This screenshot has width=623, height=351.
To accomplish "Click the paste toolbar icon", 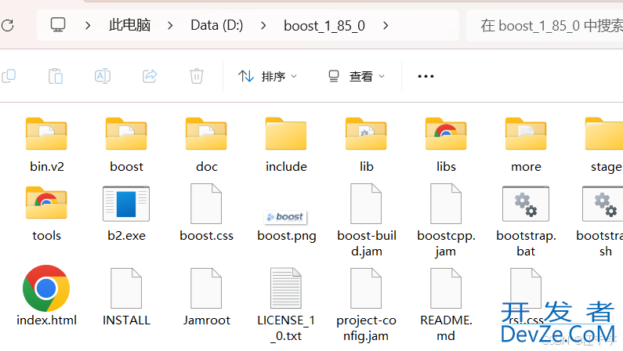I will [x=56, y=76].
